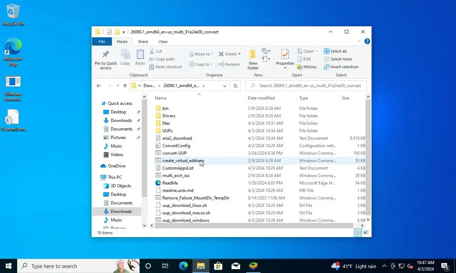
Task: Open Downloads under This PC
Action: pos(118,212)
